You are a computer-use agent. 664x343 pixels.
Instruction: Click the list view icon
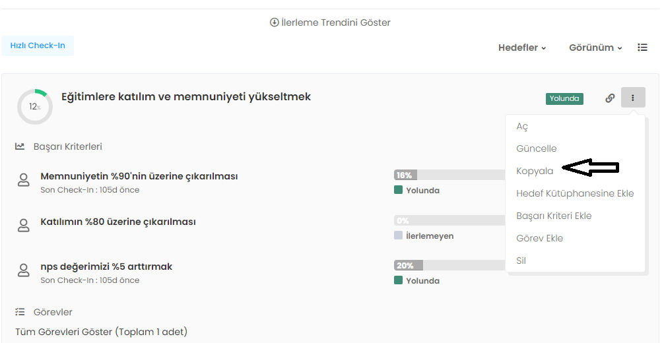pyautogui.click(x=642, y=47)
